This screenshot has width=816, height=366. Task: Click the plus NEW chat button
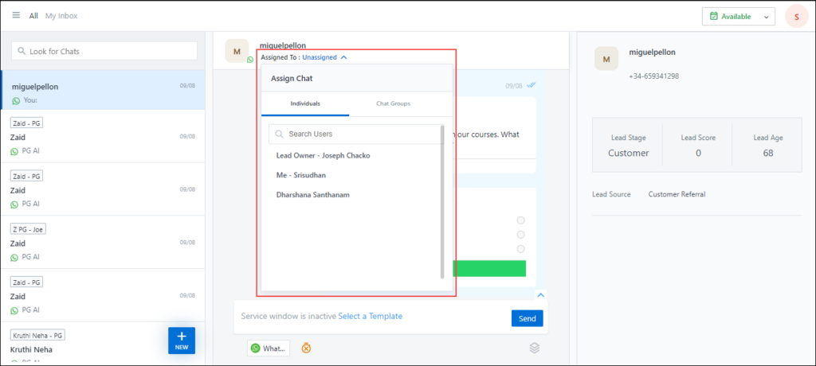(181, 340)
